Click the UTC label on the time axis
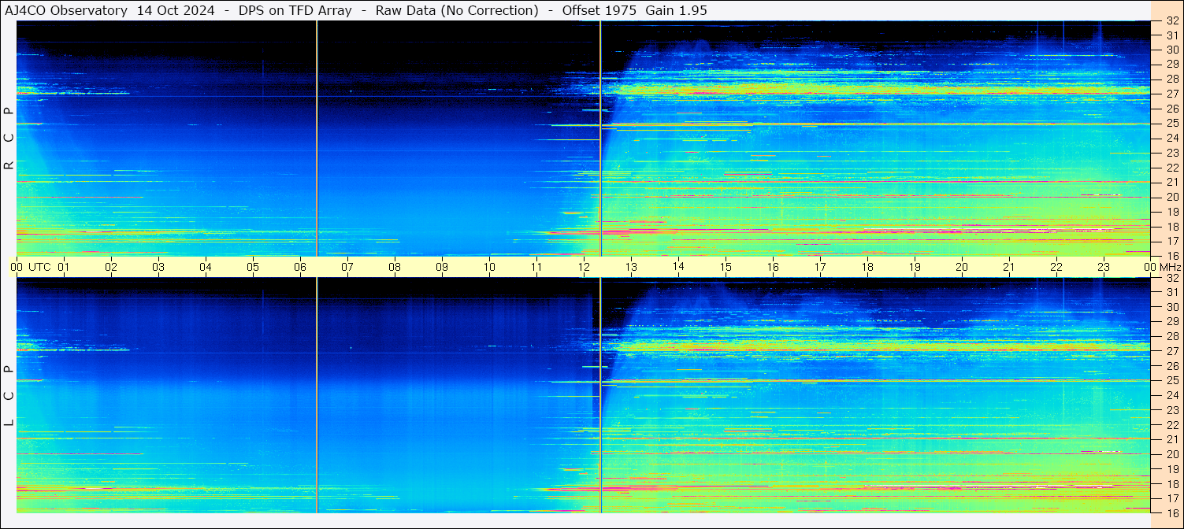The image size is (1184, 529). click(39, 267)
